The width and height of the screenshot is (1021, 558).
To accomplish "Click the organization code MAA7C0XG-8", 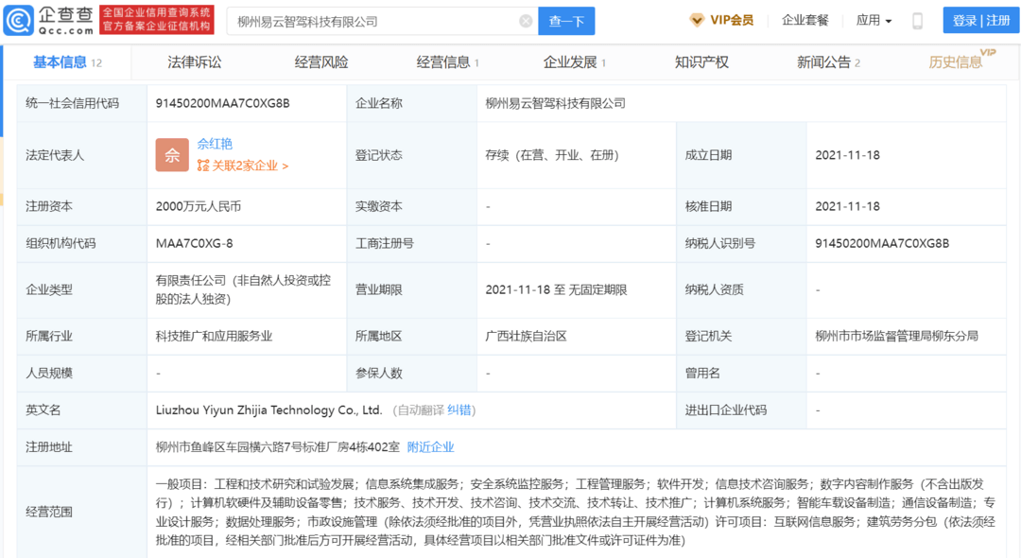I will [x=194, y=243].
